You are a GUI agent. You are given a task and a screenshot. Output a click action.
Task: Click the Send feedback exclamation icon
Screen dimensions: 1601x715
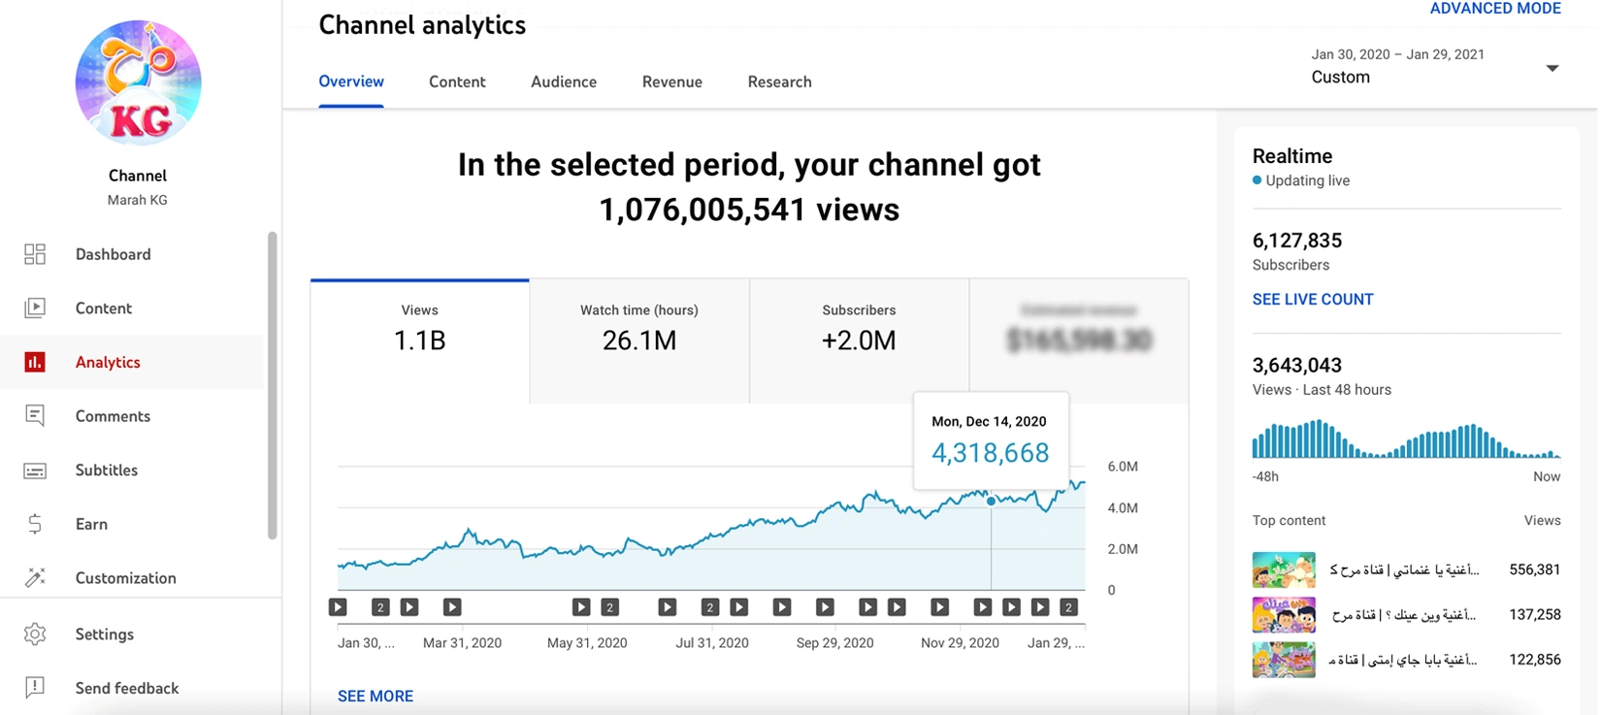pyautogui.click(x=35, y=688)
